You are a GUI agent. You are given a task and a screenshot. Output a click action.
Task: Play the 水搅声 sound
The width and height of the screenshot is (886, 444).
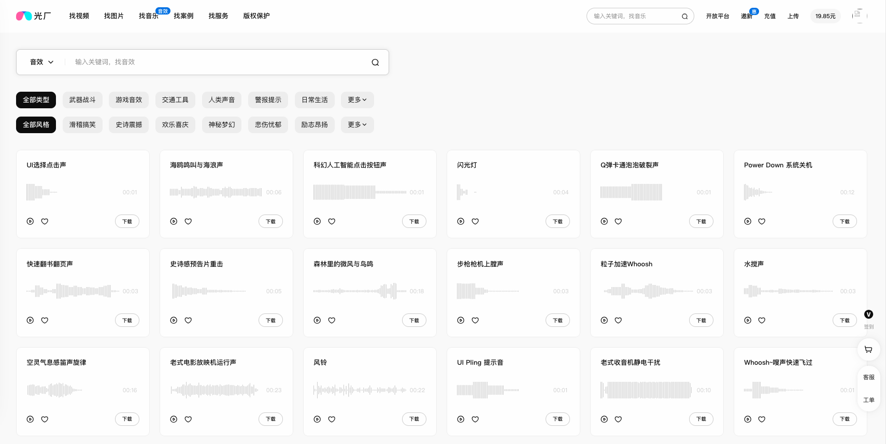[748, 320]
